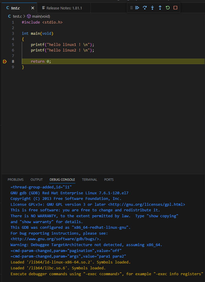Place cursor on the return 0 line
Image resolution: width=205 pixels, height=282 pixels.
coord(41,62)
